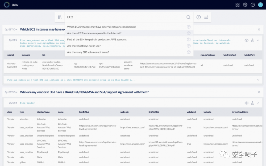Image resolution: width=266 pixels, height=166 pixels.
Task: Click the Pipelineapi displayName cell
Action: coord(42,152)
